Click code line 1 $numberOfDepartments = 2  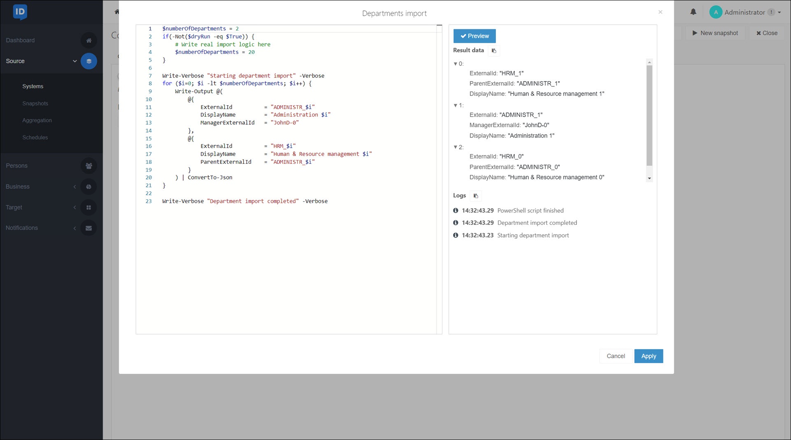[200, 29]
